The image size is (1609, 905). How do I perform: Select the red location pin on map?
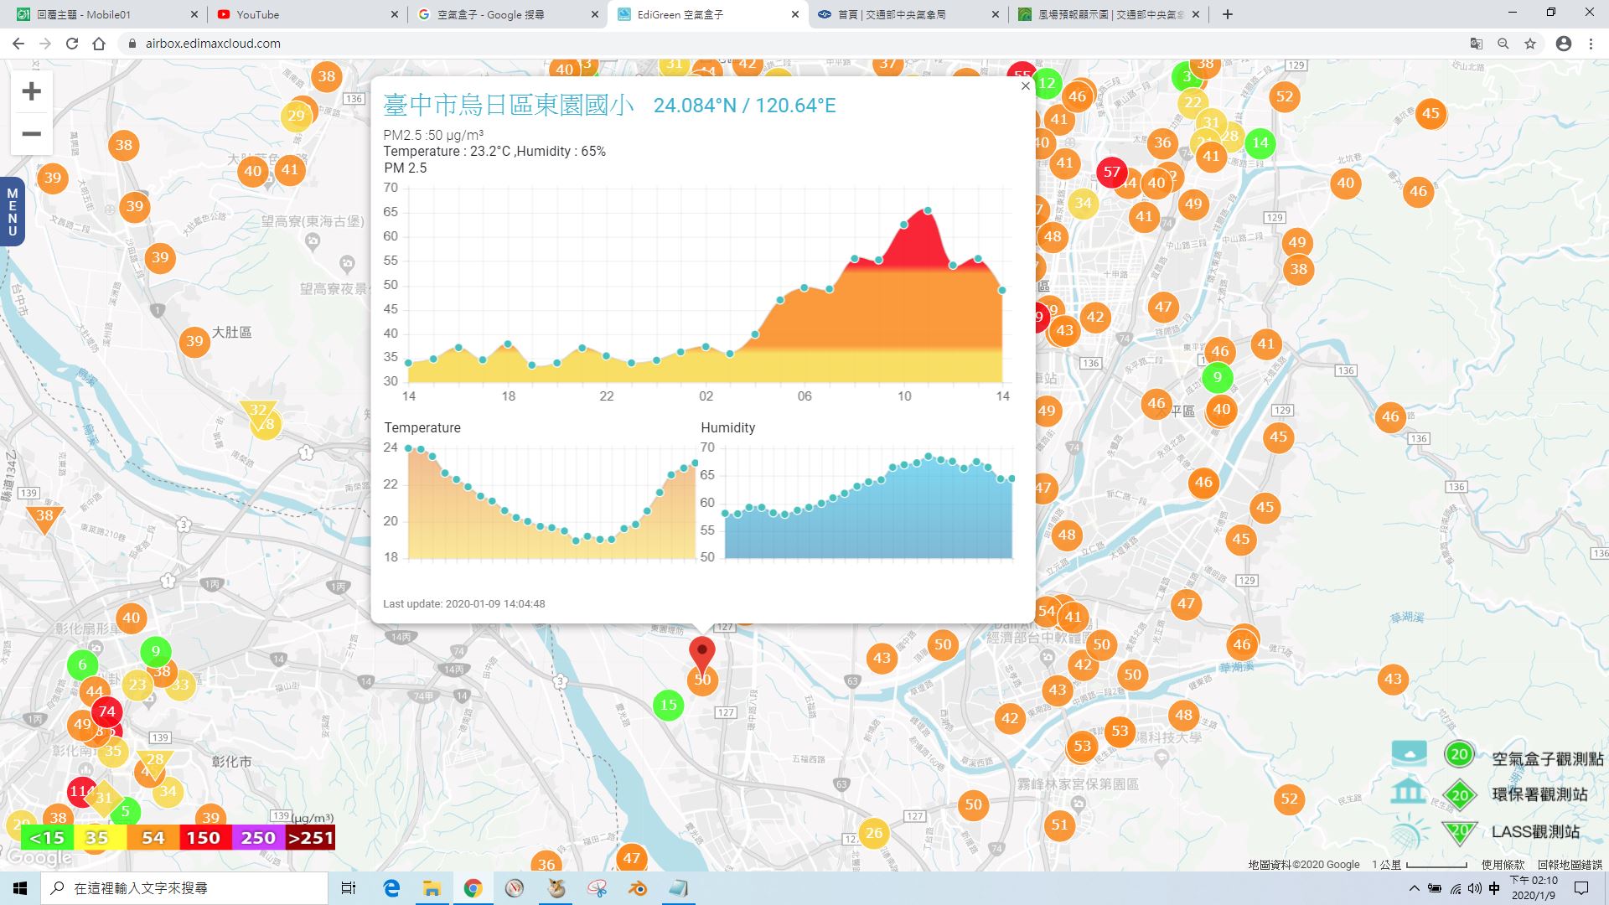click(x=702, y=653)
